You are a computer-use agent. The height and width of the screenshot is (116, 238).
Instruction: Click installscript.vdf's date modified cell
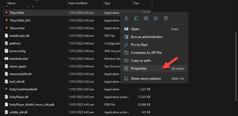point(81,36)
